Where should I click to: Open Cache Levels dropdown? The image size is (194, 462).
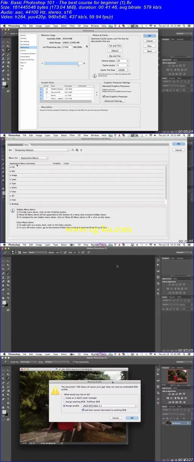122,65
